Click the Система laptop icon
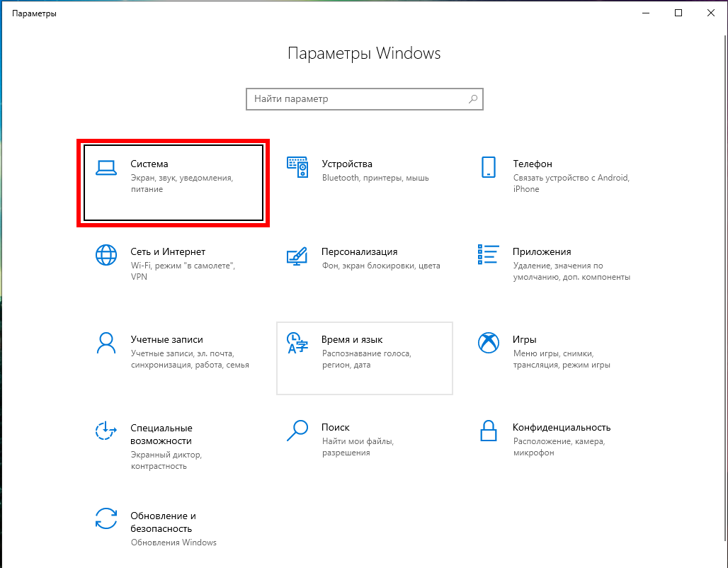This screenshot has width=728, height=568. 106,167
